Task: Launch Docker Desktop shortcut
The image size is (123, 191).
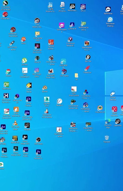Action: 113,94
